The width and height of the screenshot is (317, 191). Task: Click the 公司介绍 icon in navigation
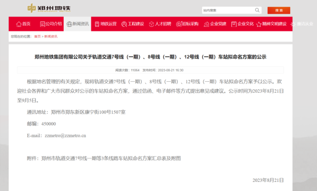[x=43, y=24]
